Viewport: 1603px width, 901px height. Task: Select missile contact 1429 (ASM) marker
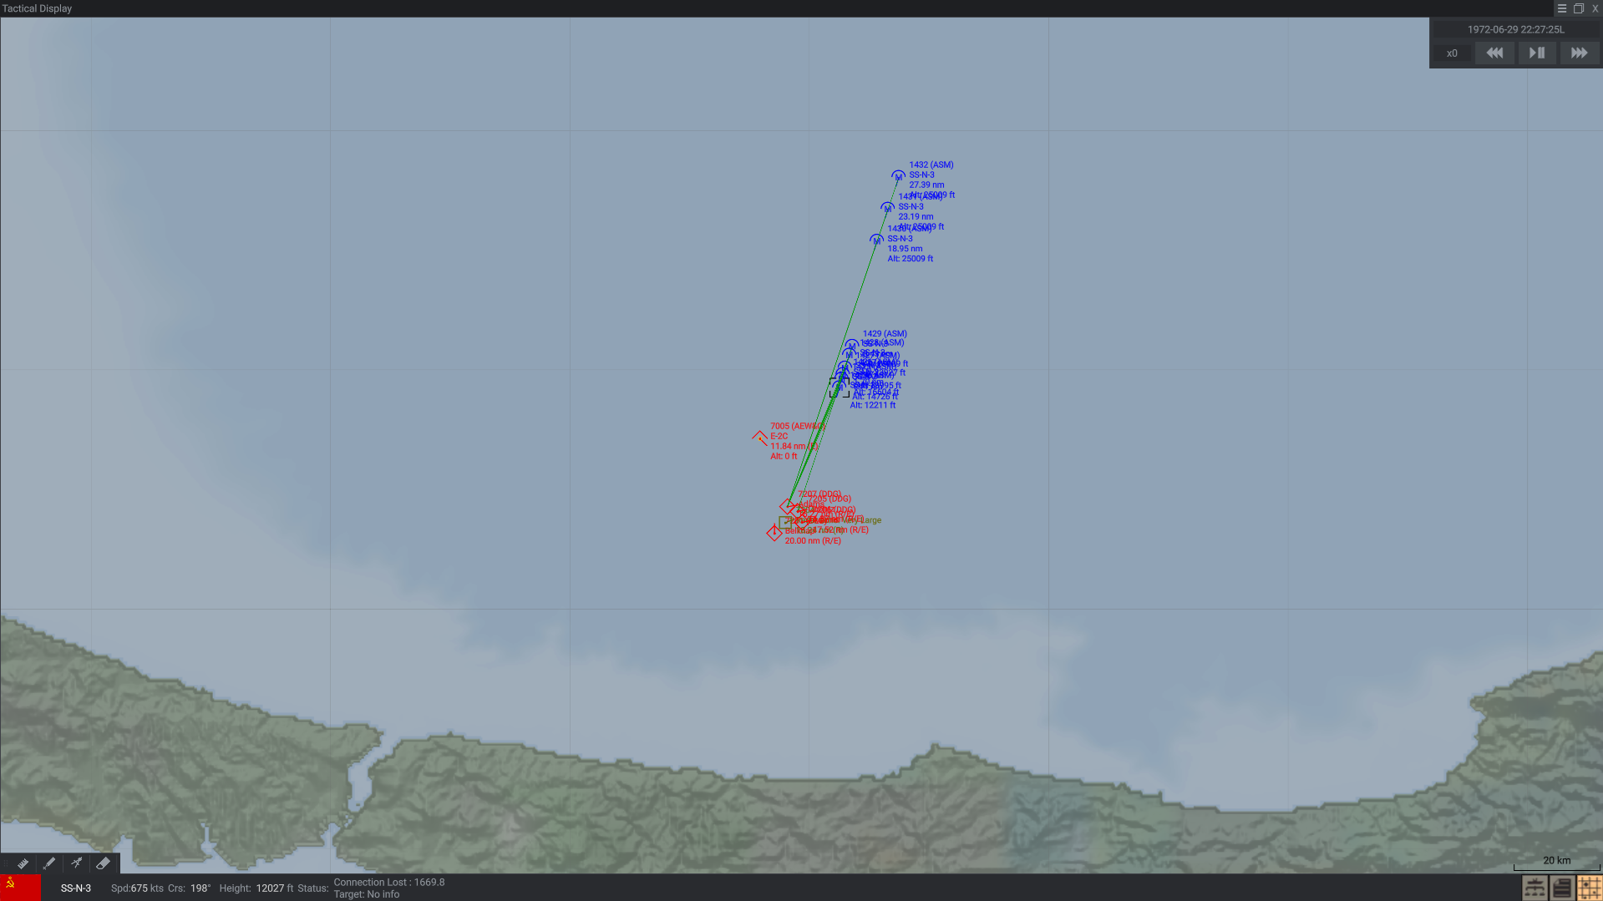coord(851,345)
